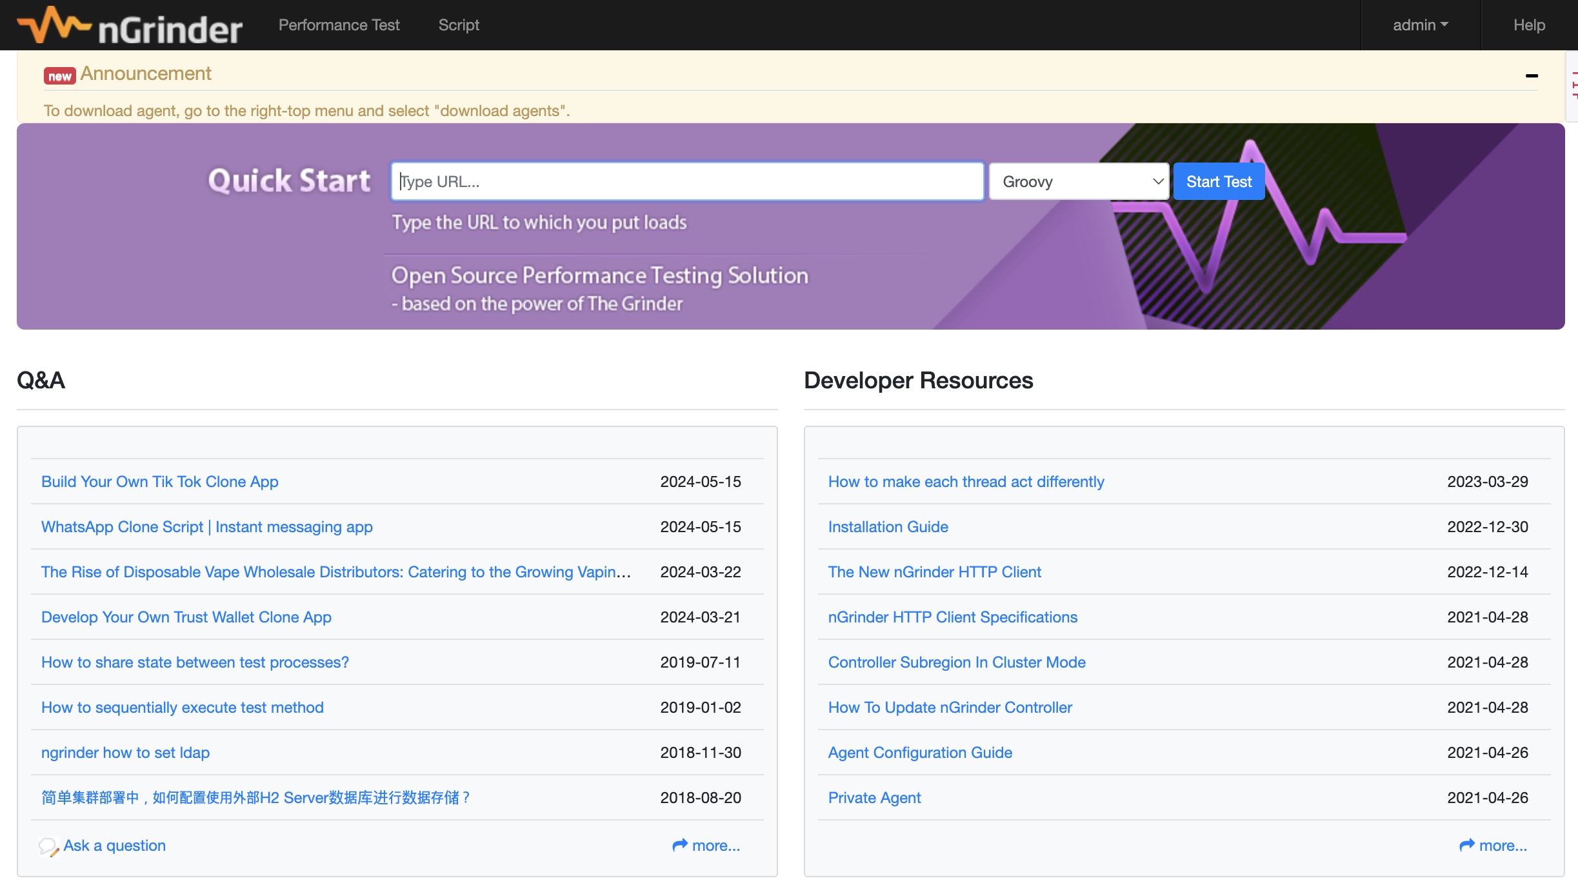This screenshot has width=1578, height=885.
Task: Click 'Open Source Performance Testing Solution' text
Action: [600, 275]
